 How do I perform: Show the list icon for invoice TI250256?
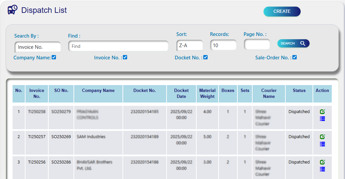[322, 169]
